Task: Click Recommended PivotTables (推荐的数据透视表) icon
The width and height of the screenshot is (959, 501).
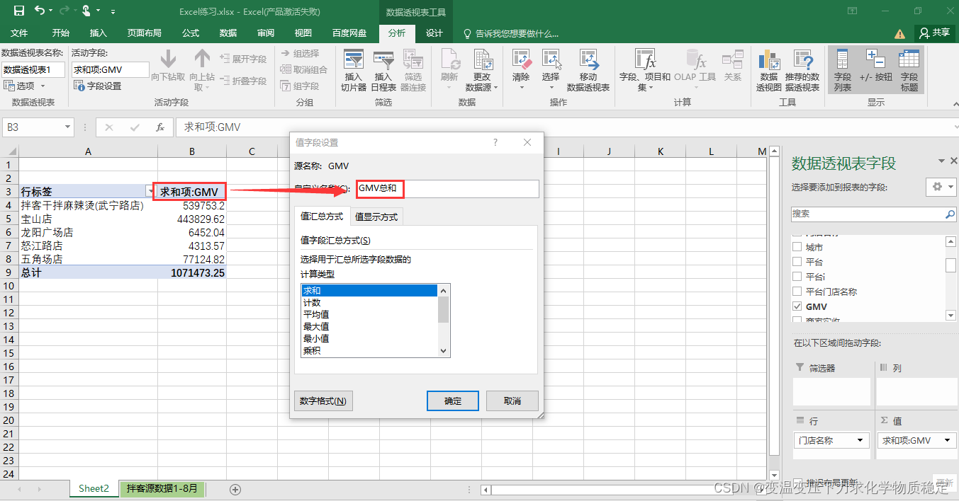Action: tap(802, 59)
